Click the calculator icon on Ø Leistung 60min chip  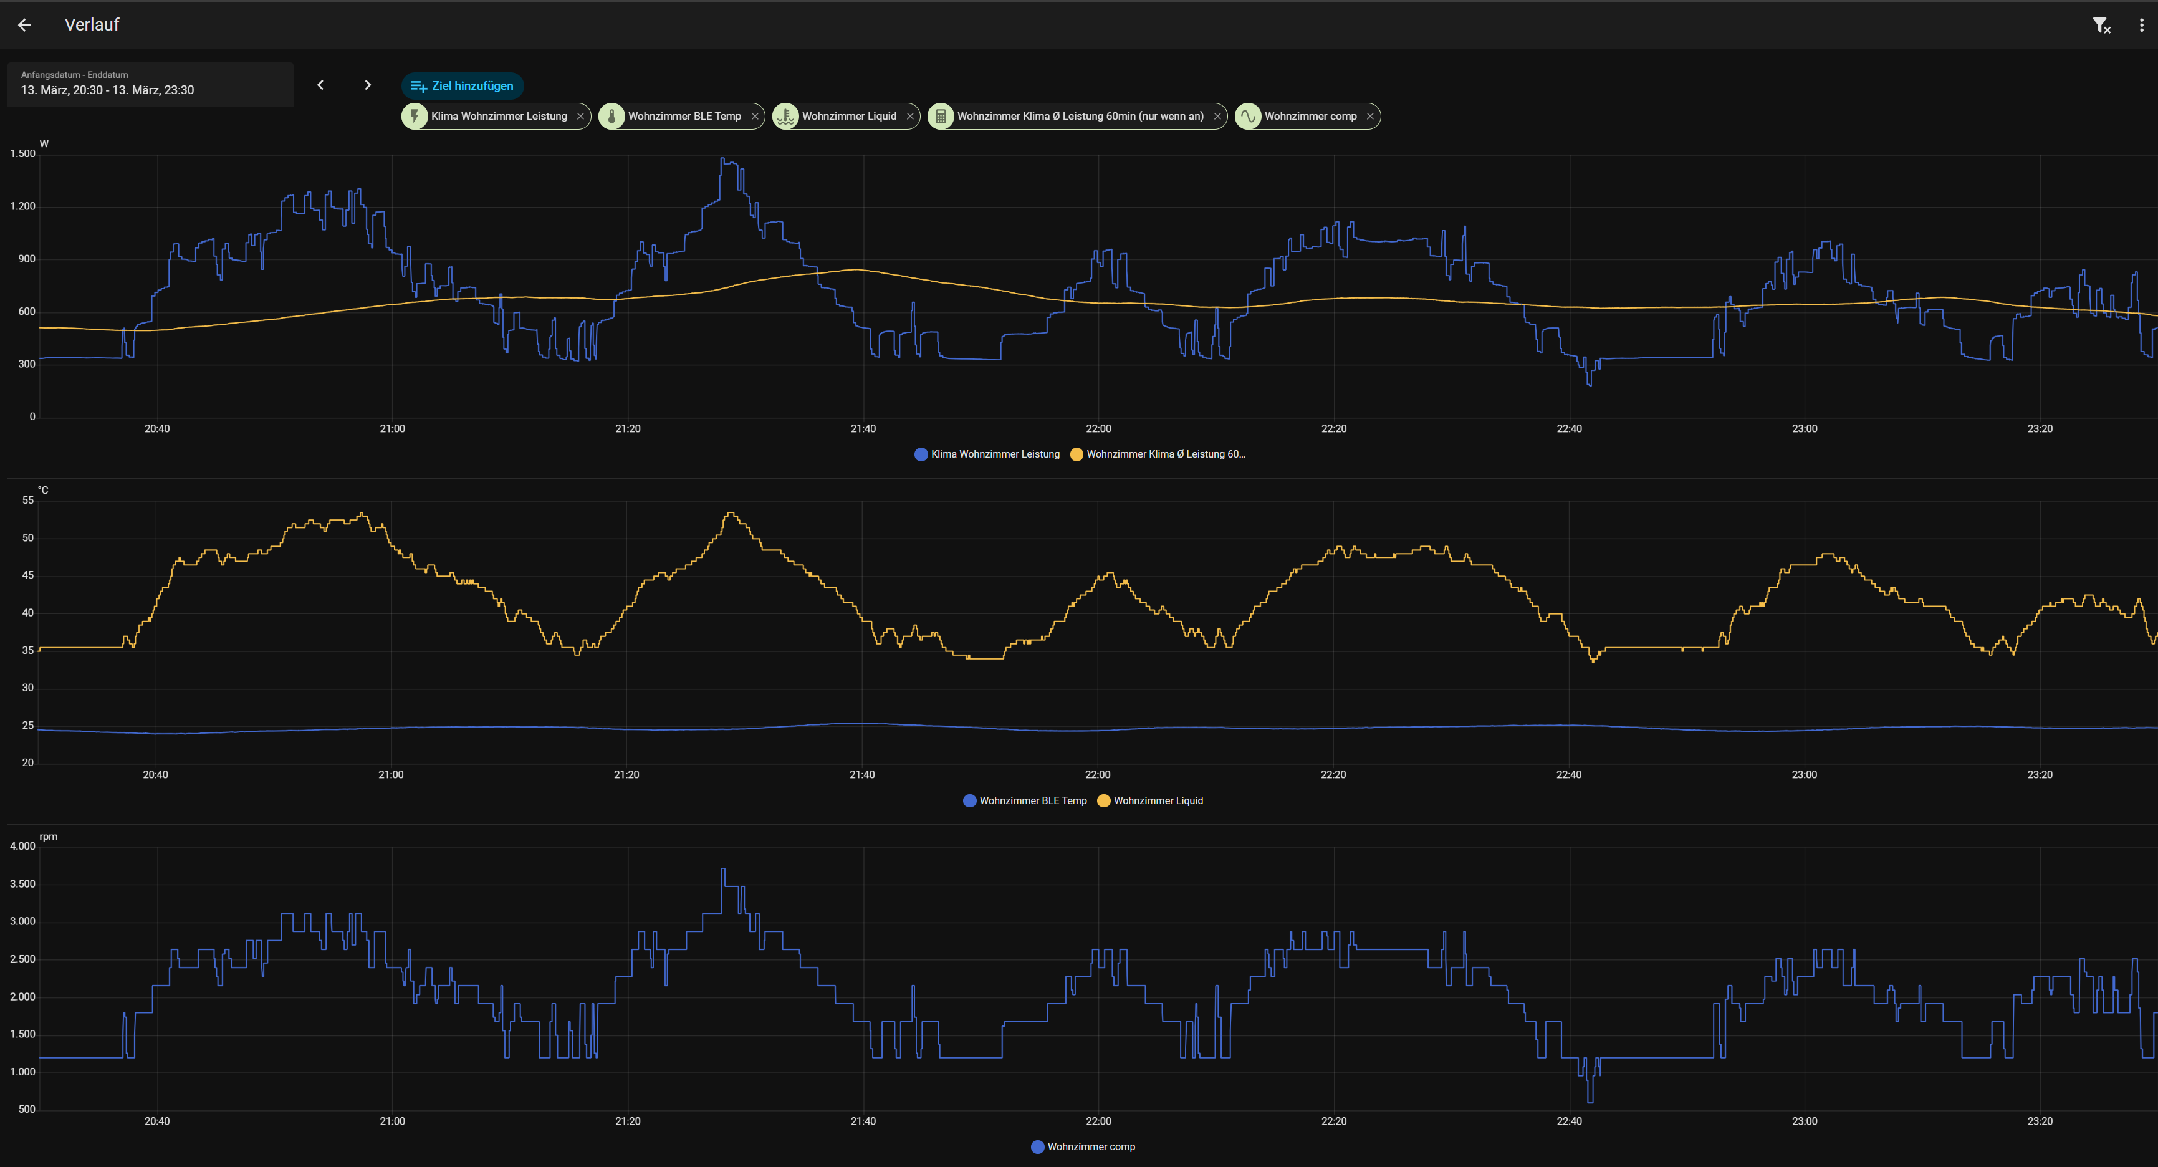(941, 117)
